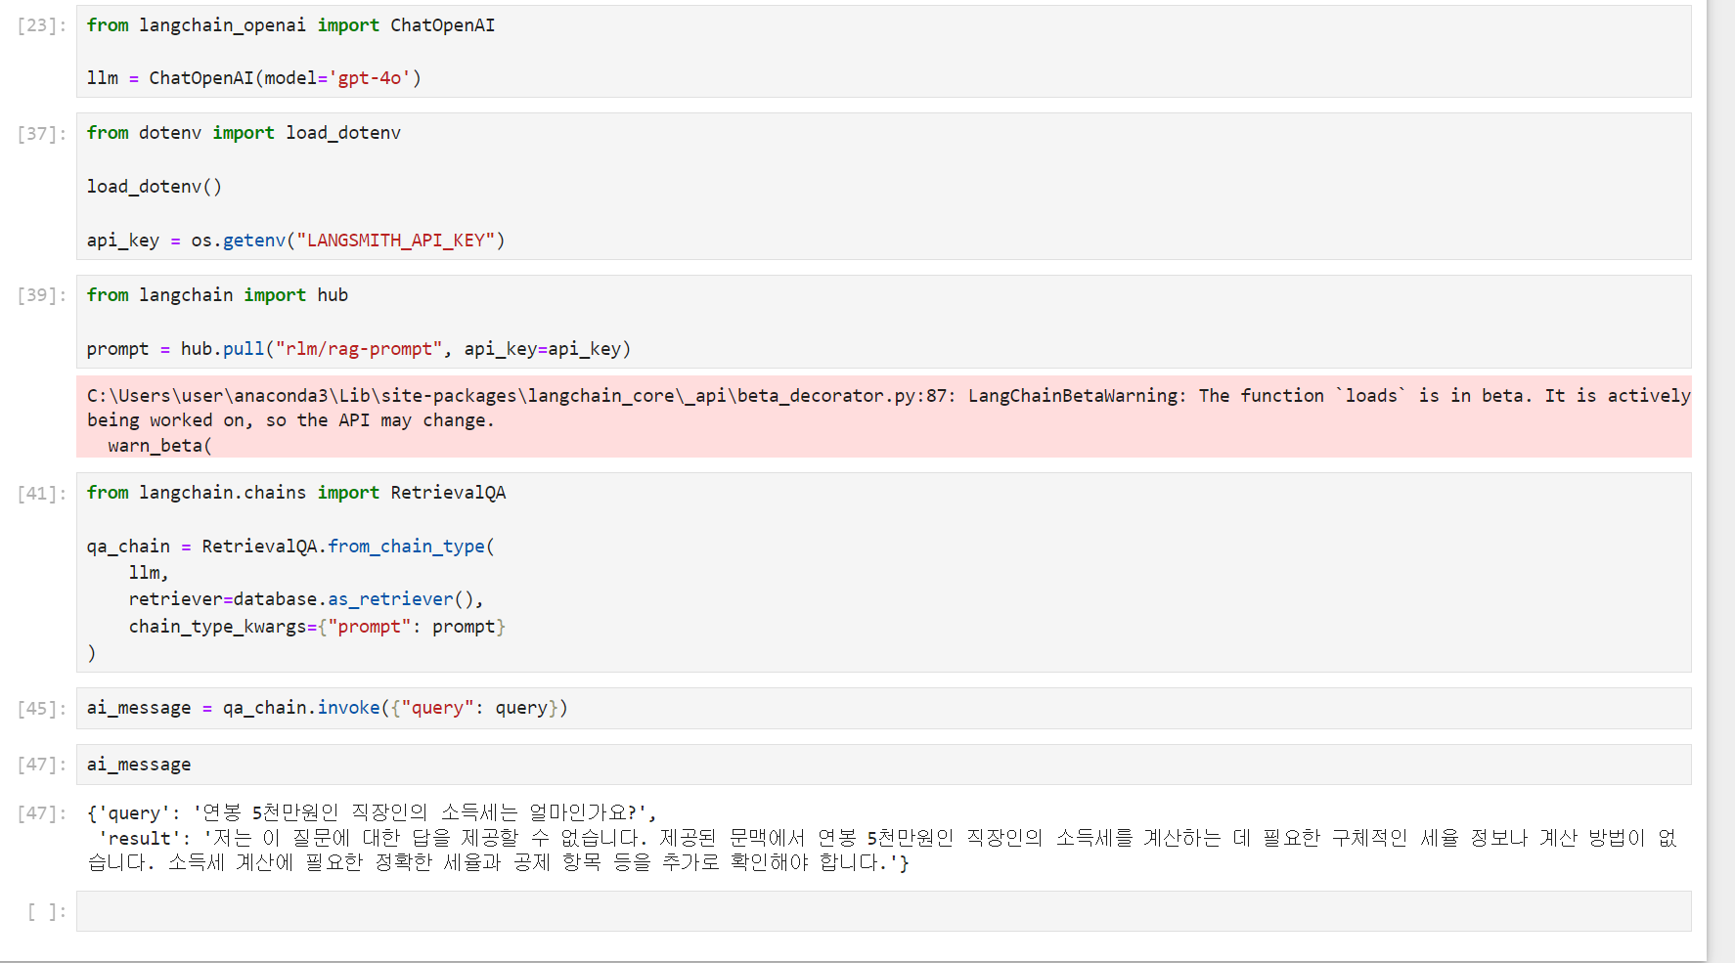Click the [45]: cell prompt

tap(42, 709)
